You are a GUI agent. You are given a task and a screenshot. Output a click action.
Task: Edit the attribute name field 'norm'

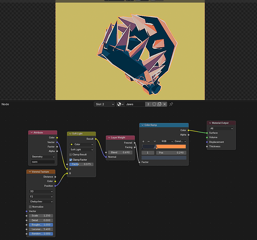[x=43, y=162]
